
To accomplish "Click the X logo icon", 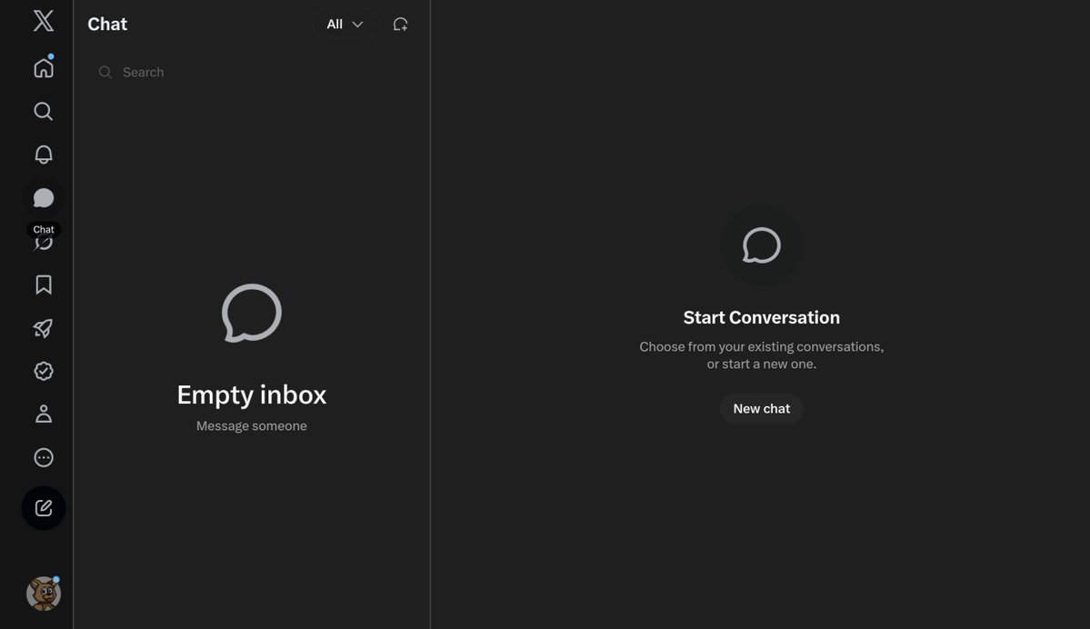I will coord(43,21).
